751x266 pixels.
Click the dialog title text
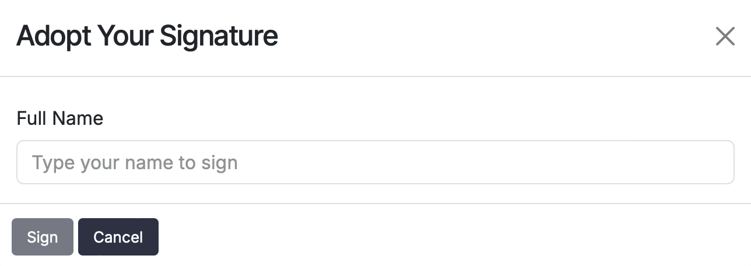coord(147,36)
